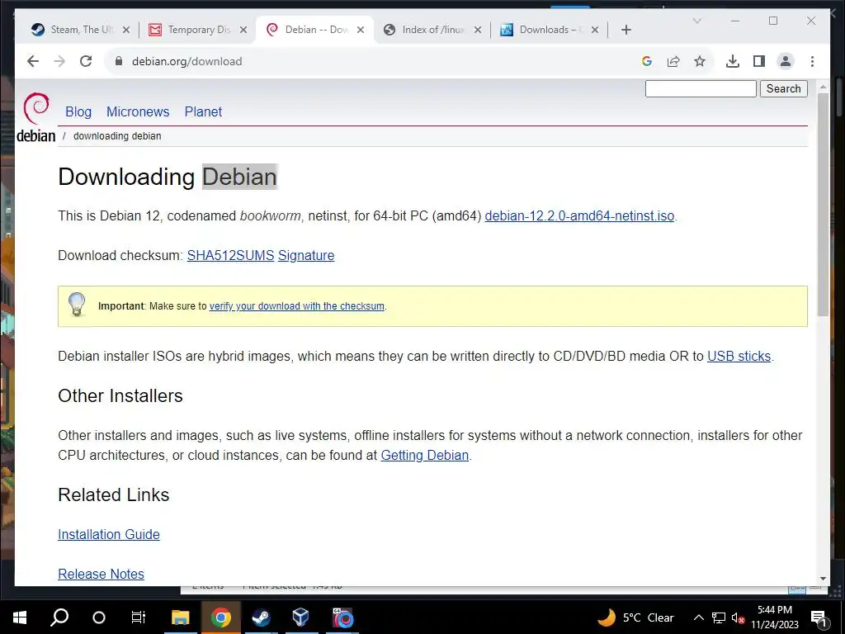Open the Getting Debian link
Image resolution: width=845 pixels, height=634 pixels.
[425, 455]
